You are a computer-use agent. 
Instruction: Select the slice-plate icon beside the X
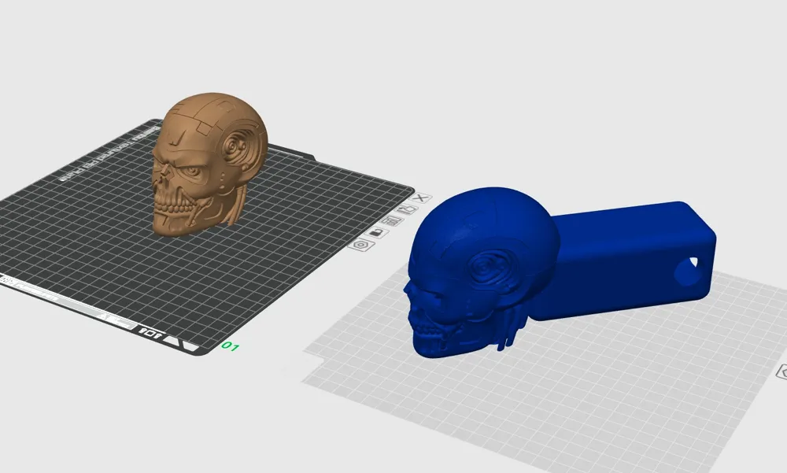(x=408, y=209)
